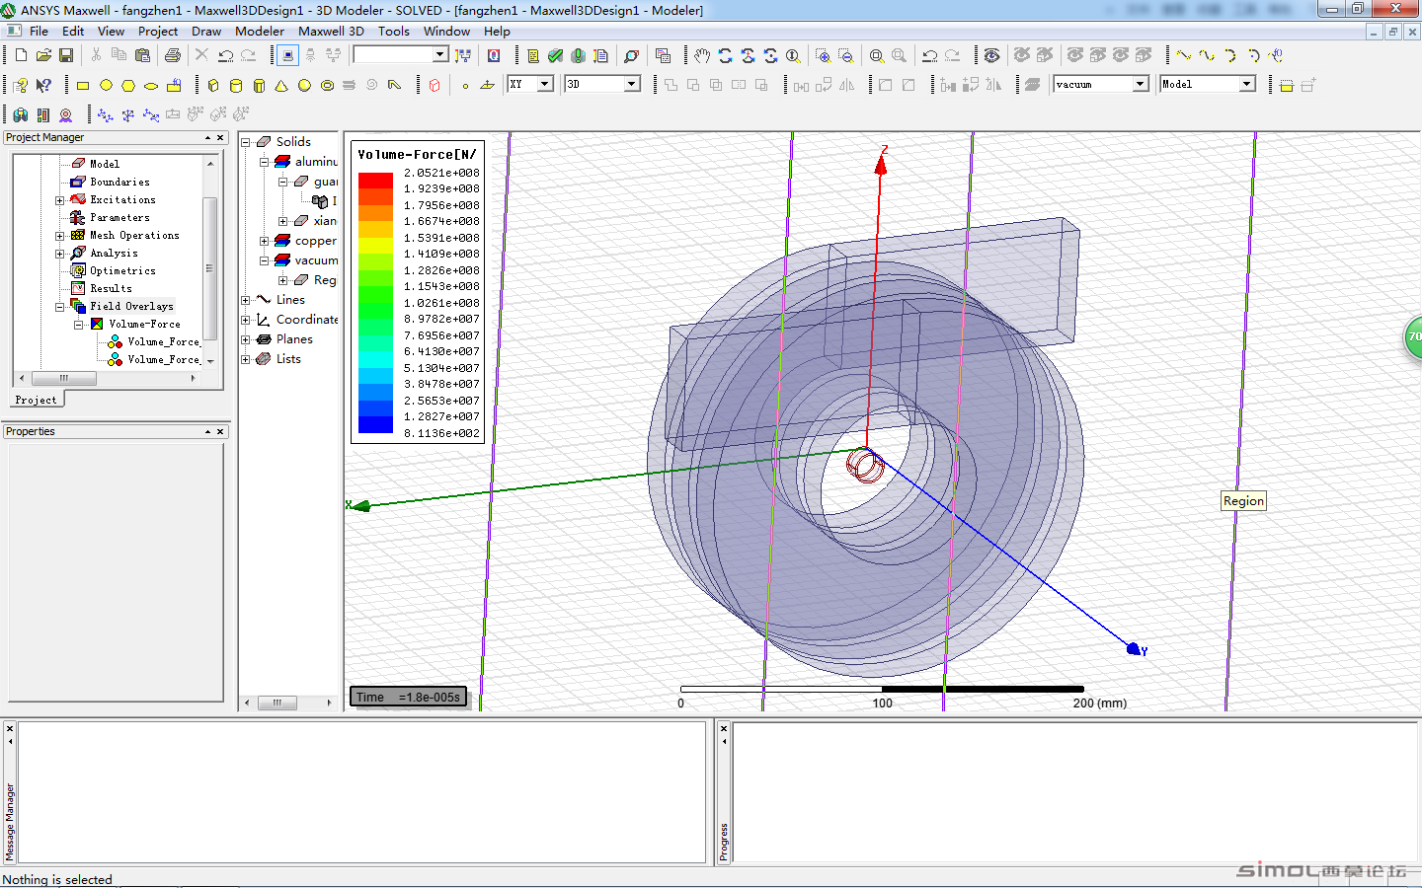Open the Model selection dropdown

1247,84
